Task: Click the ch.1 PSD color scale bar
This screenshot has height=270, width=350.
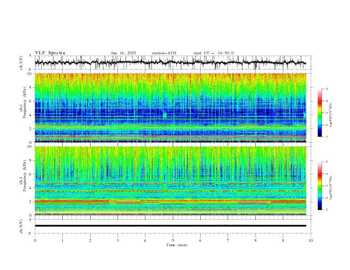Action: (320, 113)
